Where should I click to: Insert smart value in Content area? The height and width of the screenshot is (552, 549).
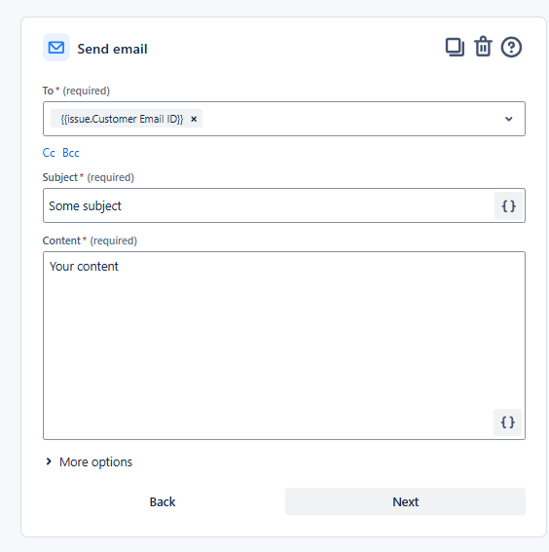[x=508, y=423]
